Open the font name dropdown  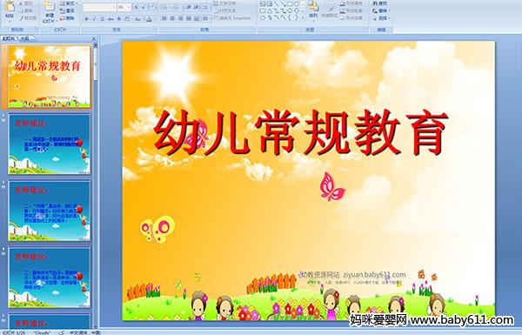(x=114, y=7)
